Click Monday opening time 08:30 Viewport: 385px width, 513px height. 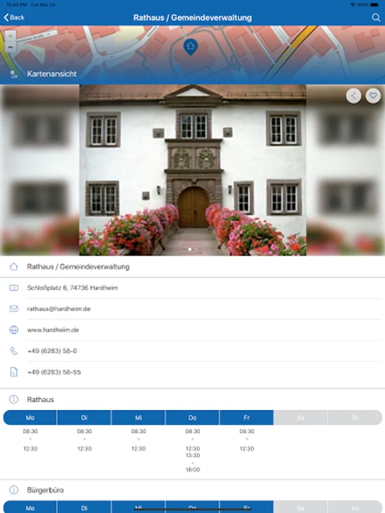30,431
